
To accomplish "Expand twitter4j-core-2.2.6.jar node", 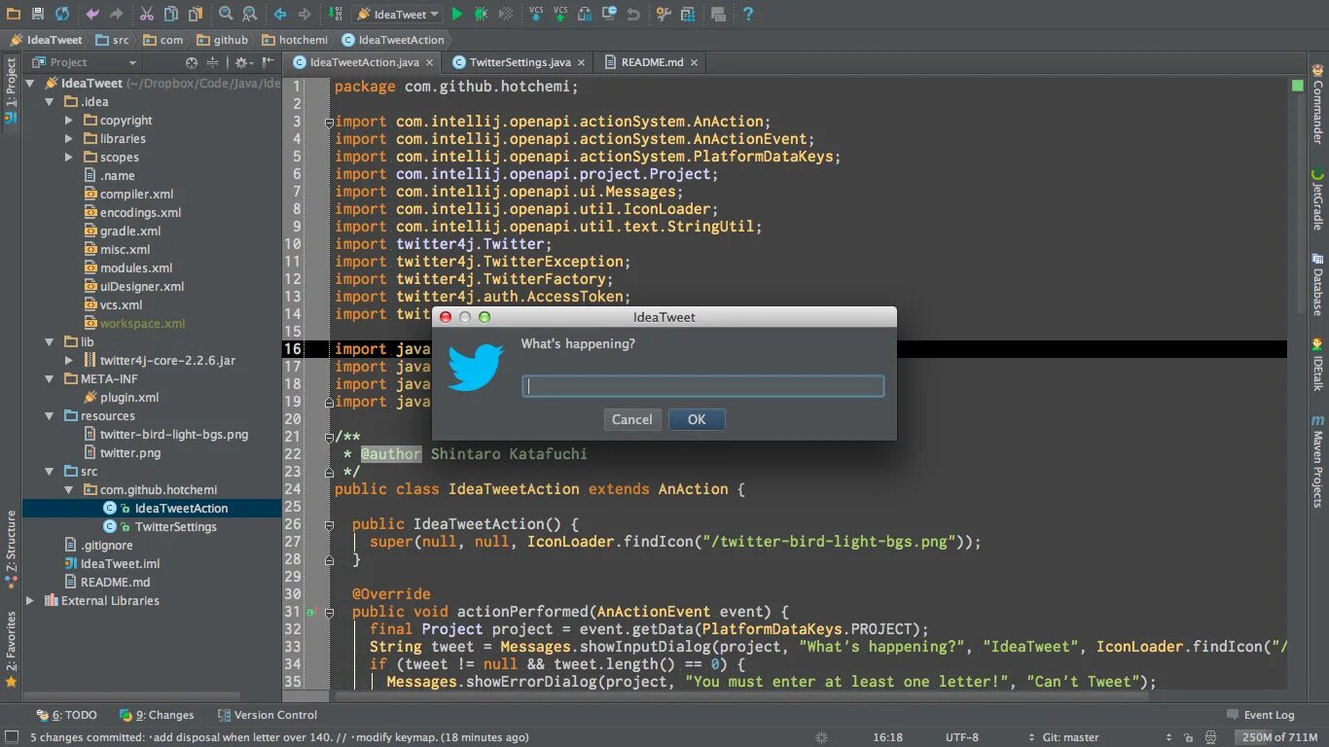I will coord(69,360).
